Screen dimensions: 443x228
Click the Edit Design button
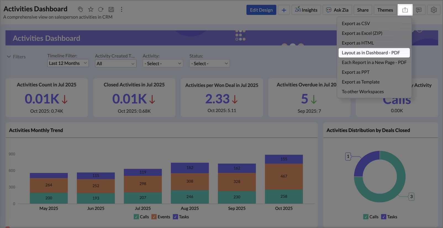(x=261, y=10)
